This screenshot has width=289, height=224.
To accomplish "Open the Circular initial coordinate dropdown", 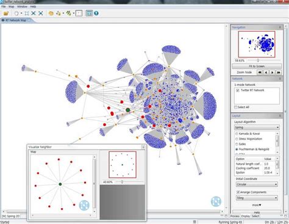I will point(257,184).
